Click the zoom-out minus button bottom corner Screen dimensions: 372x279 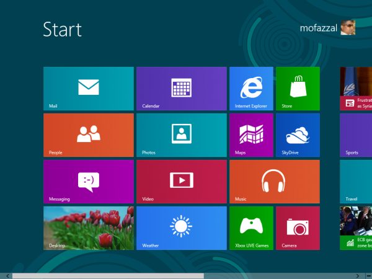[x=369, y=276]
